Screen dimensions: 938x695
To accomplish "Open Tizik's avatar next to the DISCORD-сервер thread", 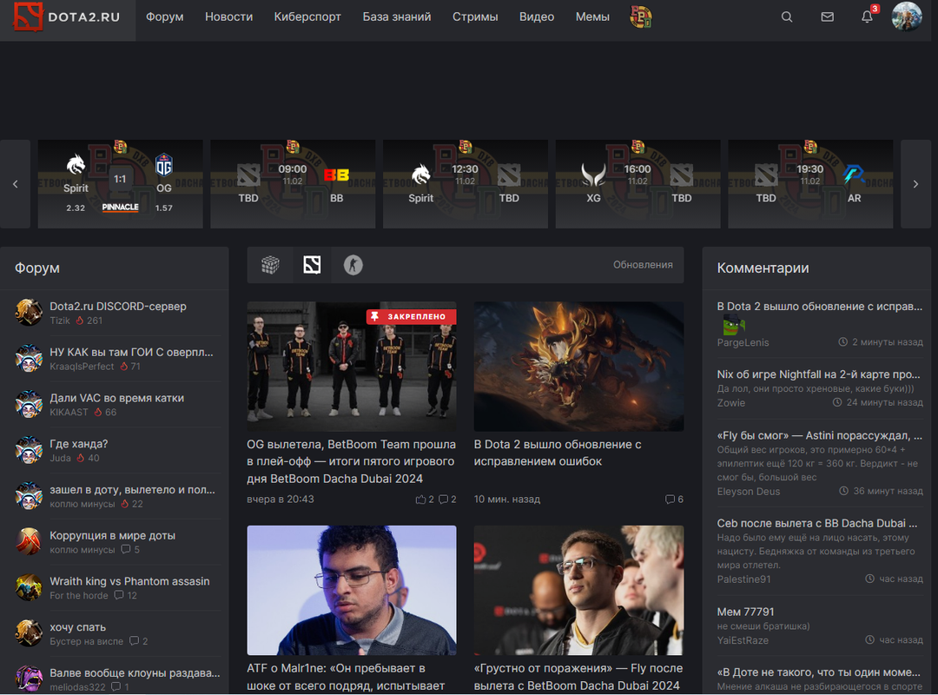I will (x=29, y=313).
